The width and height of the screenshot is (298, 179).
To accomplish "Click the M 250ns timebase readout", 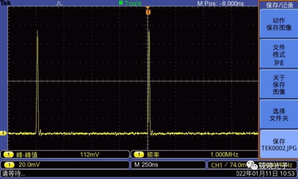I will pyautogui.click(x=146, y=165).
